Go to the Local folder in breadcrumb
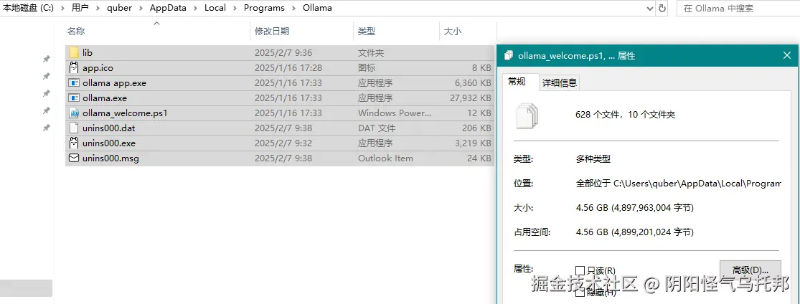The image size is (800, 304). 215,8
